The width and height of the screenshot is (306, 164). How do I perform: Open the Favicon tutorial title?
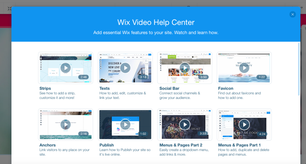click(x=226, y=88)
